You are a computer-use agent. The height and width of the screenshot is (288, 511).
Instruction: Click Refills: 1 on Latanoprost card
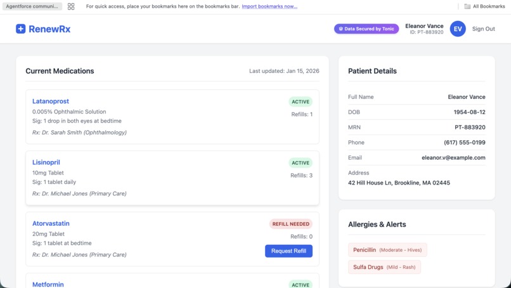[x=302, y=114]
